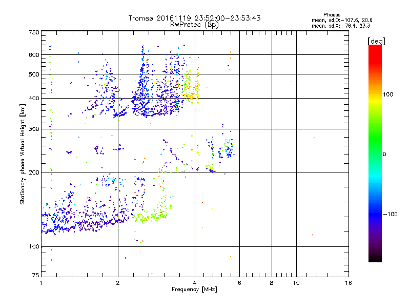Screen dimensions: 410x308
Task: Click the y-axis tick label '750'
Action: click(x=34, y=32)
